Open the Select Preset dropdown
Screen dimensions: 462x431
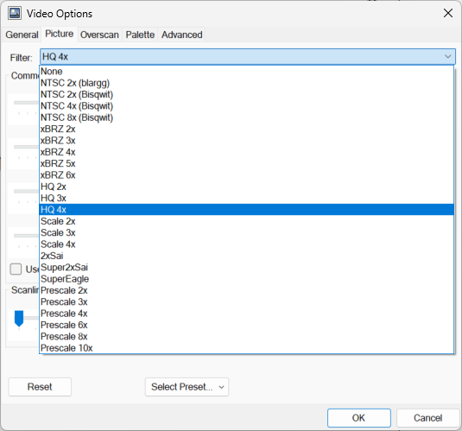point(187,387)
